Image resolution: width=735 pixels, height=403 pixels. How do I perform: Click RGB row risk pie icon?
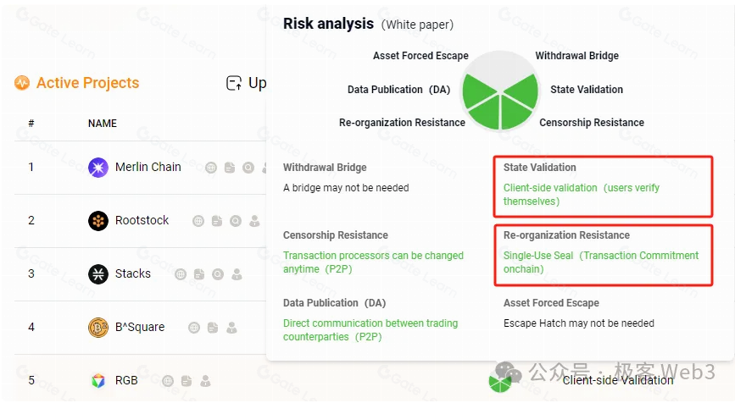500,380
